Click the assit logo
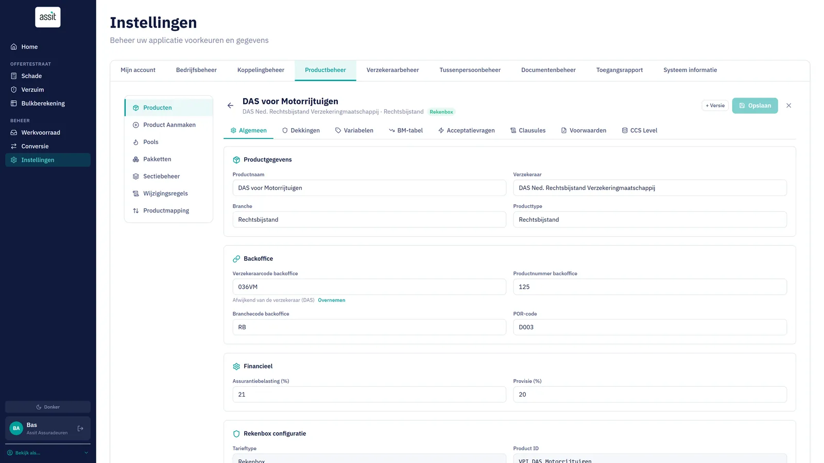Screen dimensions: 824x463 point(48,17)
